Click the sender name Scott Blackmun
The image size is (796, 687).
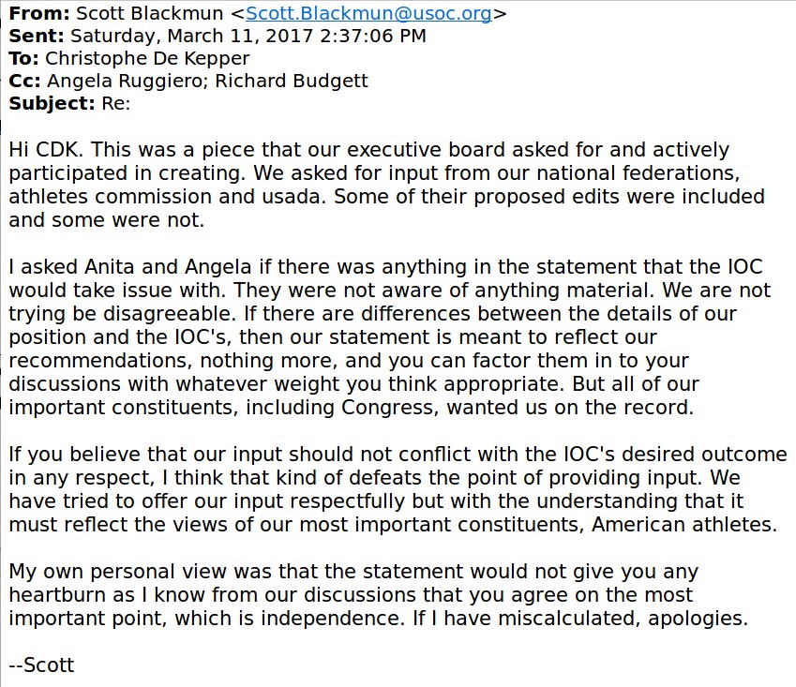pos(149,14)
